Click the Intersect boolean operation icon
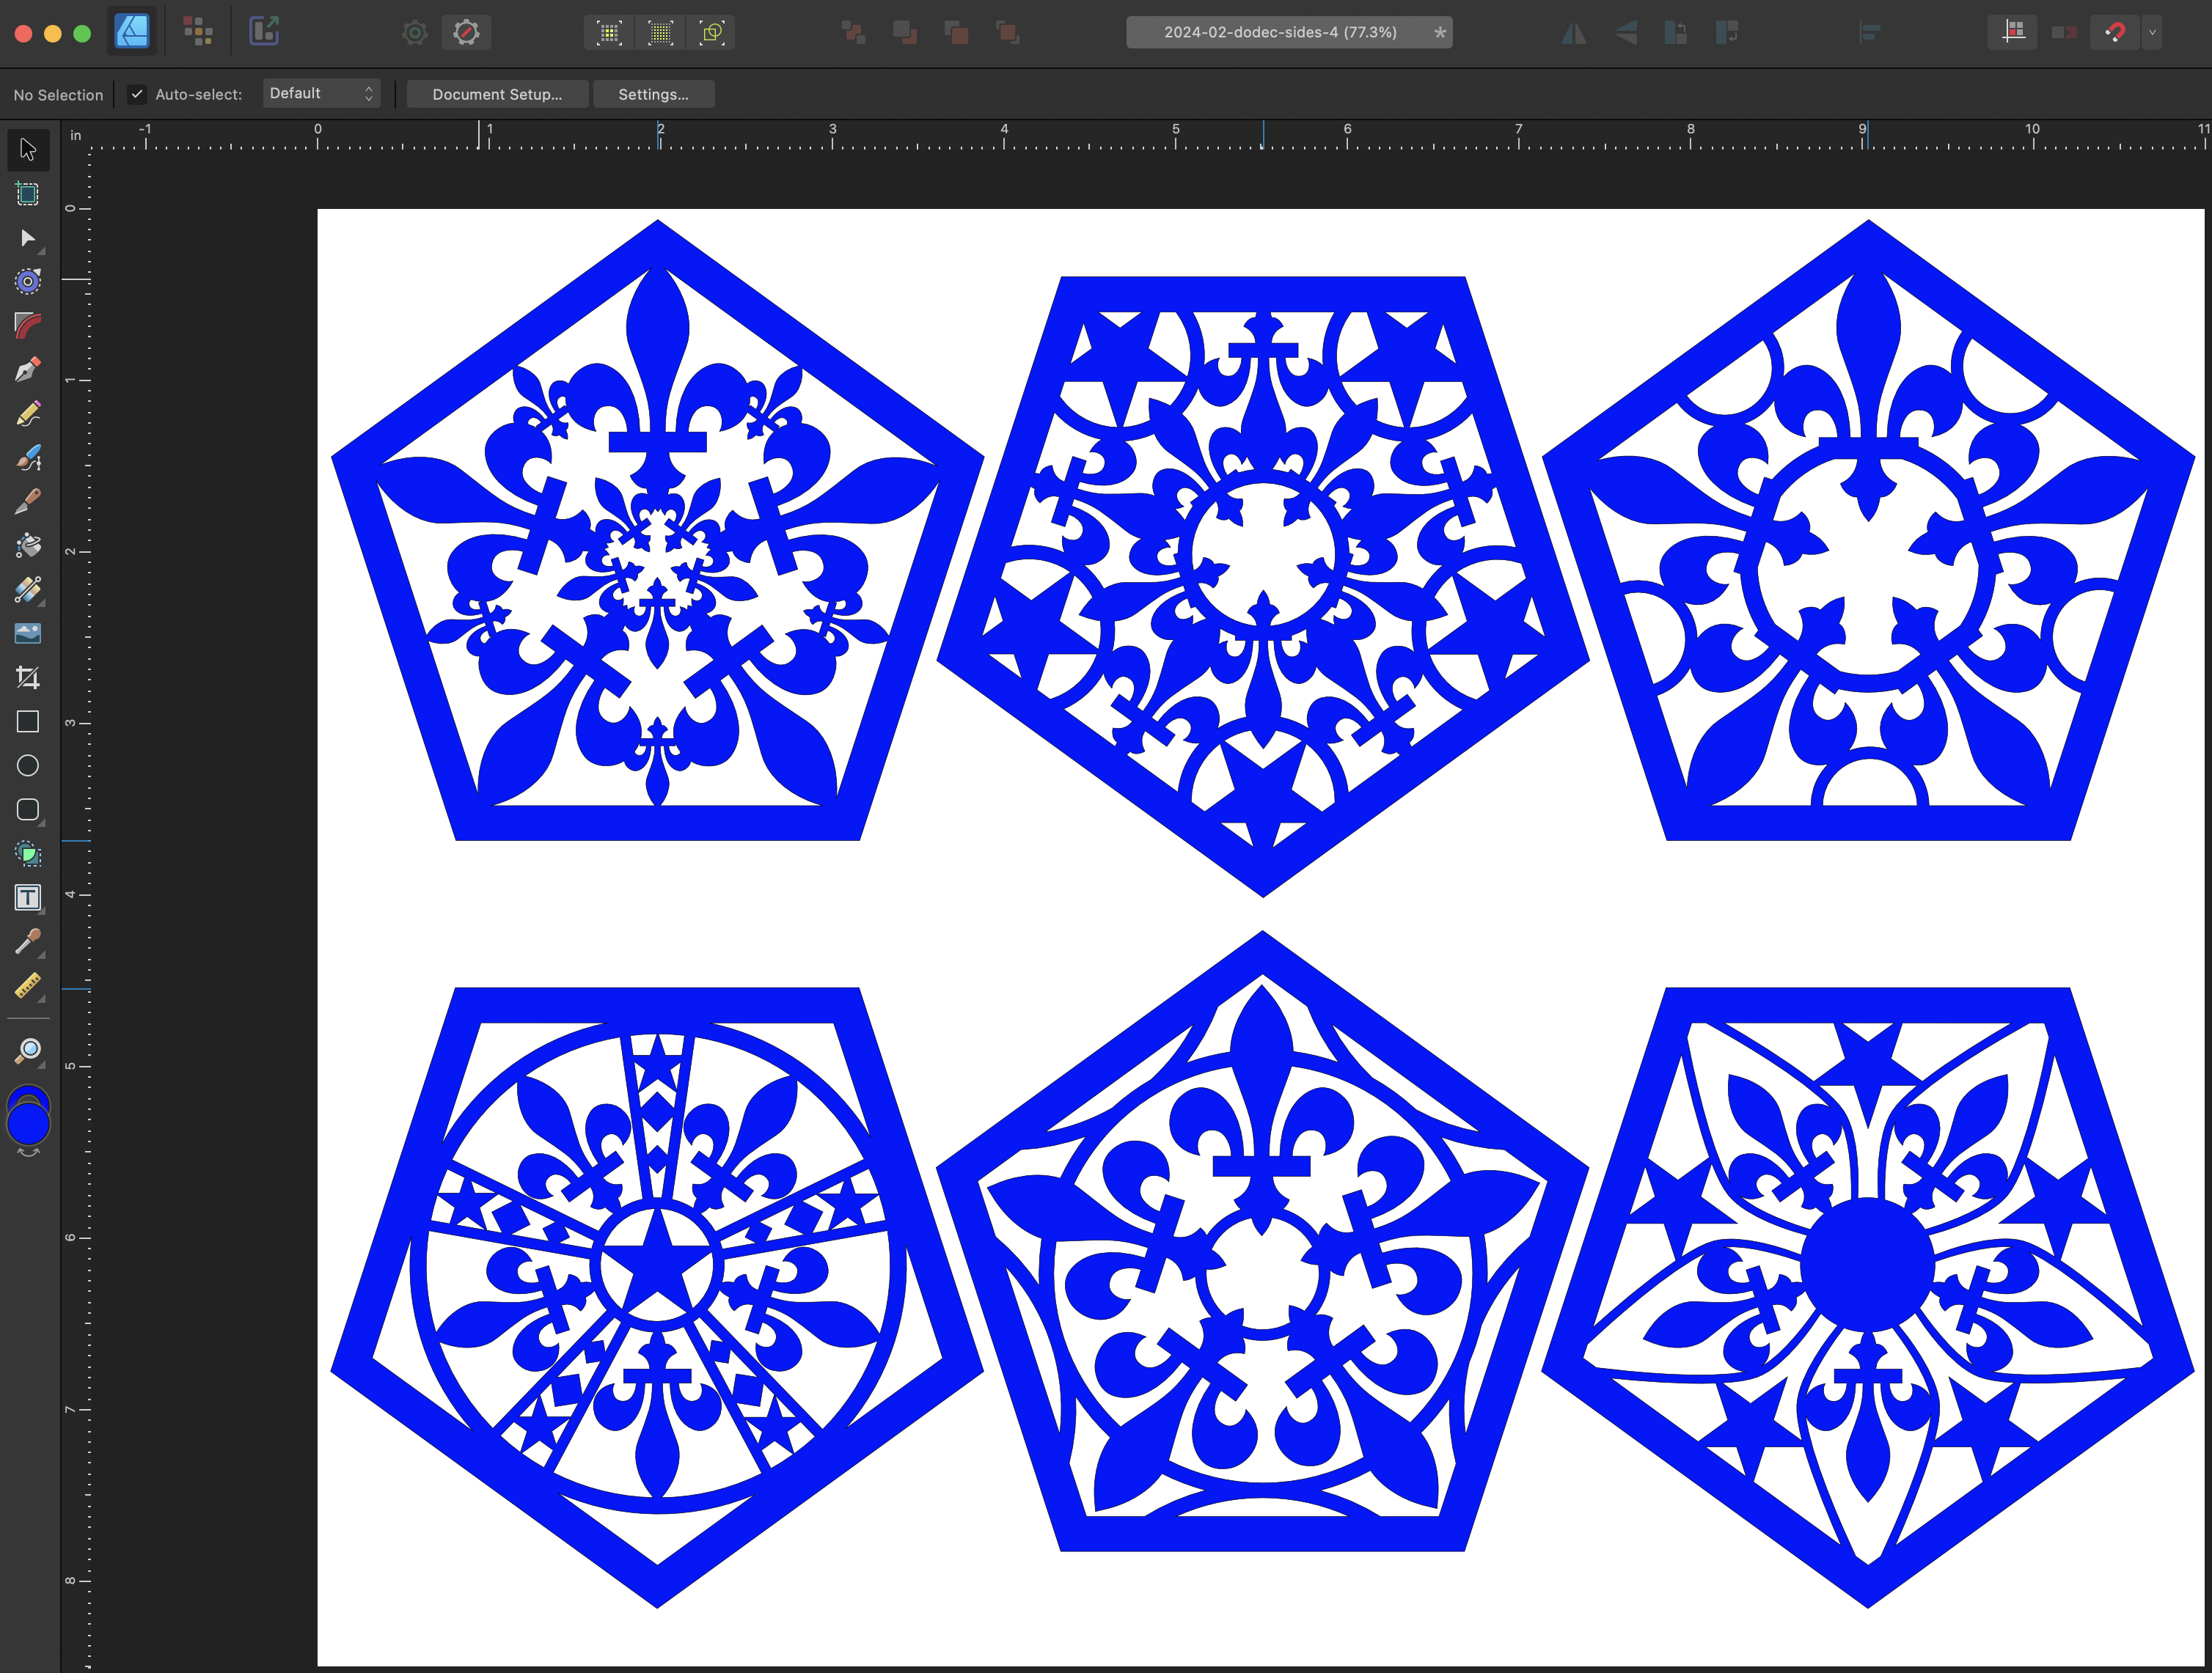This screenshot has height=1673, width=2212. tap(956, 33)
